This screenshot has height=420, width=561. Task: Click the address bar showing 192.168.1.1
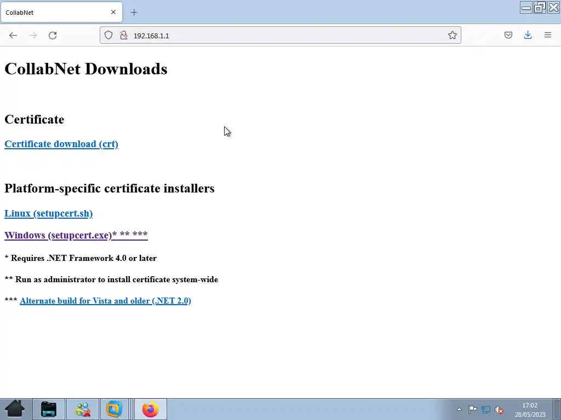pyautogui.click(x=280, y=36)
